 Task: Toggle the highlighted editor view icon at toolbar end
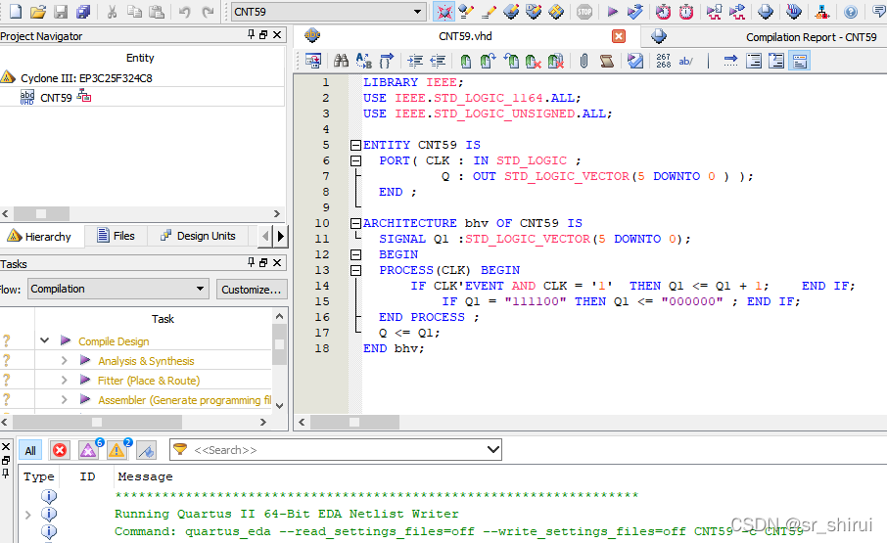tap(799, 61)
